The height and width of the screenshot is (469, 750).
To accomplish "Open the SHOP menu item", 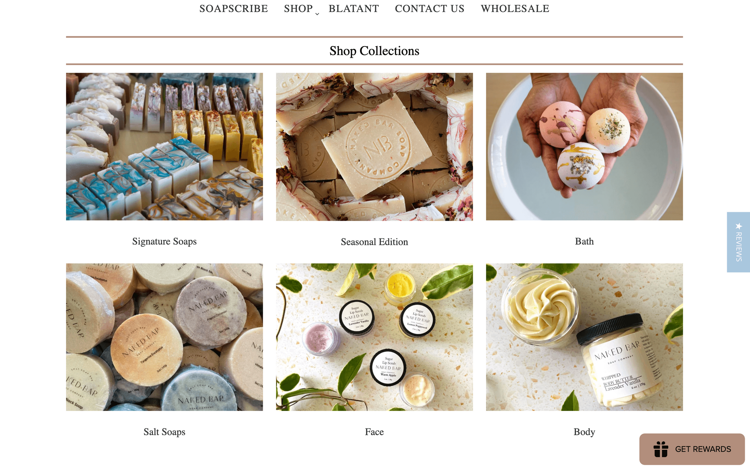I will [298, 9].
